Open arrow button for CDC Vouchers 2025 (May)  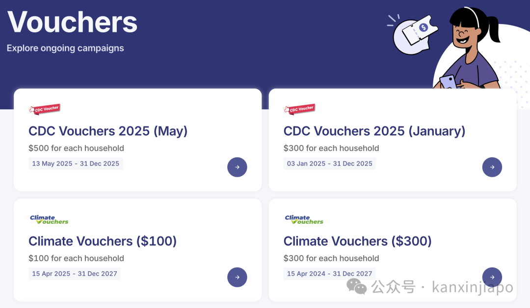click(237, 167)
